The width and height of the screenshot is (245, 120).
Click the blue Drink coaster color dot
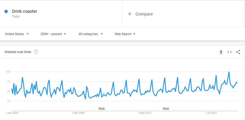click(x=6, y=12)
